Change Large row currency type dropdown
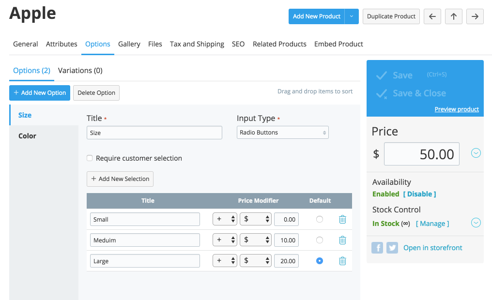 (256, 261)
